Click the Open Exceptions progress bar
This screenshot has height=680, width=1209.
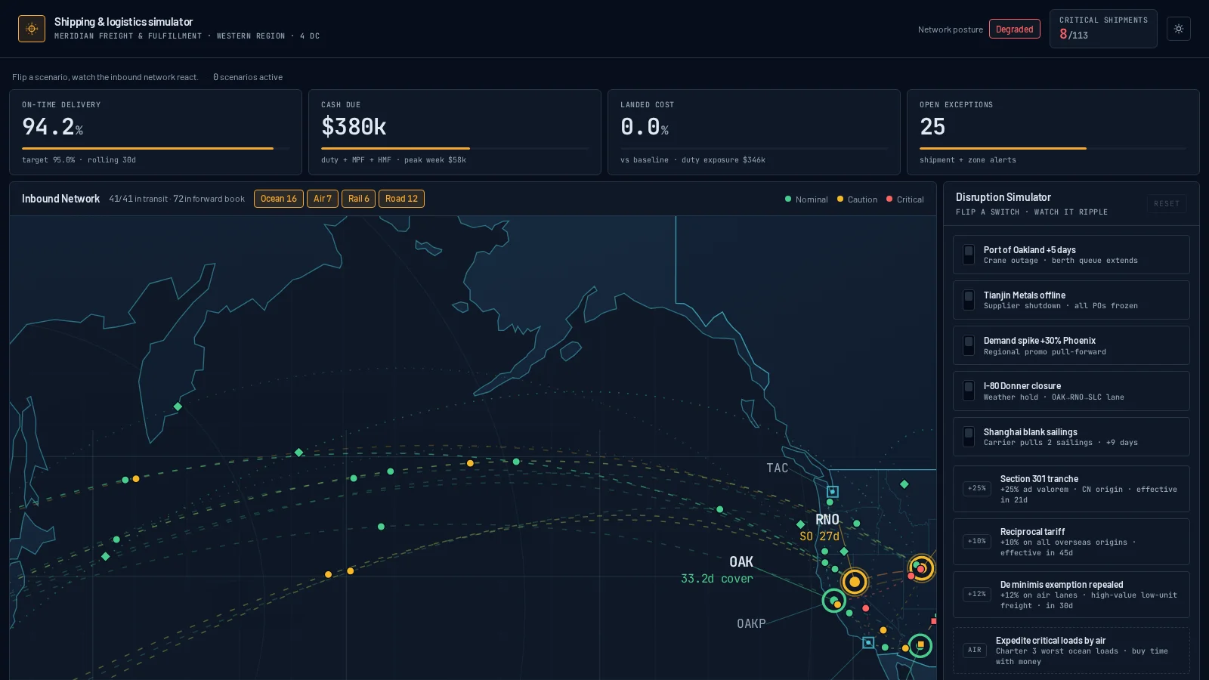[x=1053, y=148]
